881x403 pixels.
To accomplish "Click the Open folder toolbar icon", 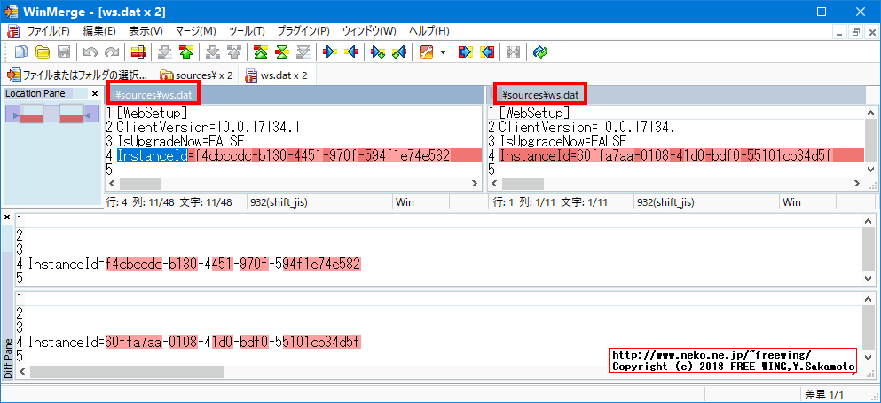I will [x=42, y=52].
